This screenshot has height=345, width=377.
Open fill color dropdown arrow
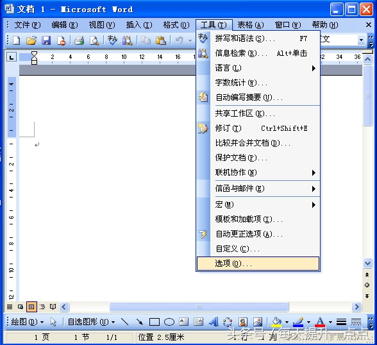tap(287, 322)
